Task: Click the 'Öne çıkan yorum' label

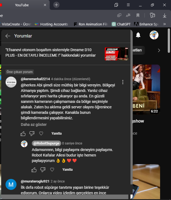Action: [x=19, y=72]
